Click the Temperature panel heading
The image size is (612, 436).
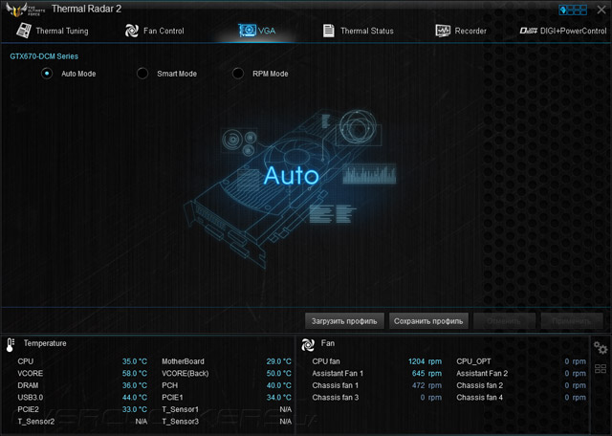click(x=45, y=343)
